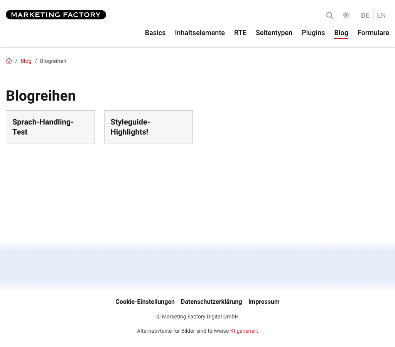Toggle the light/dark theme sun icon

346,15
